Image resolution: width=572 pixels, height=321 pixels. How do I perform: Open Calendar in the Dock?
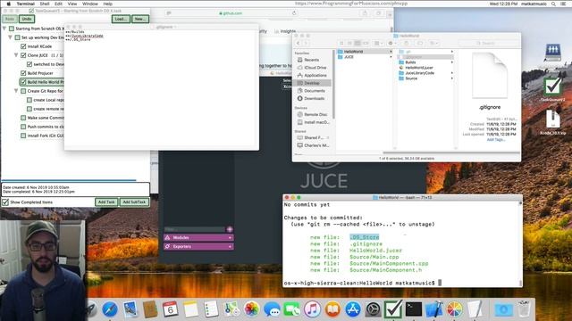171,309
